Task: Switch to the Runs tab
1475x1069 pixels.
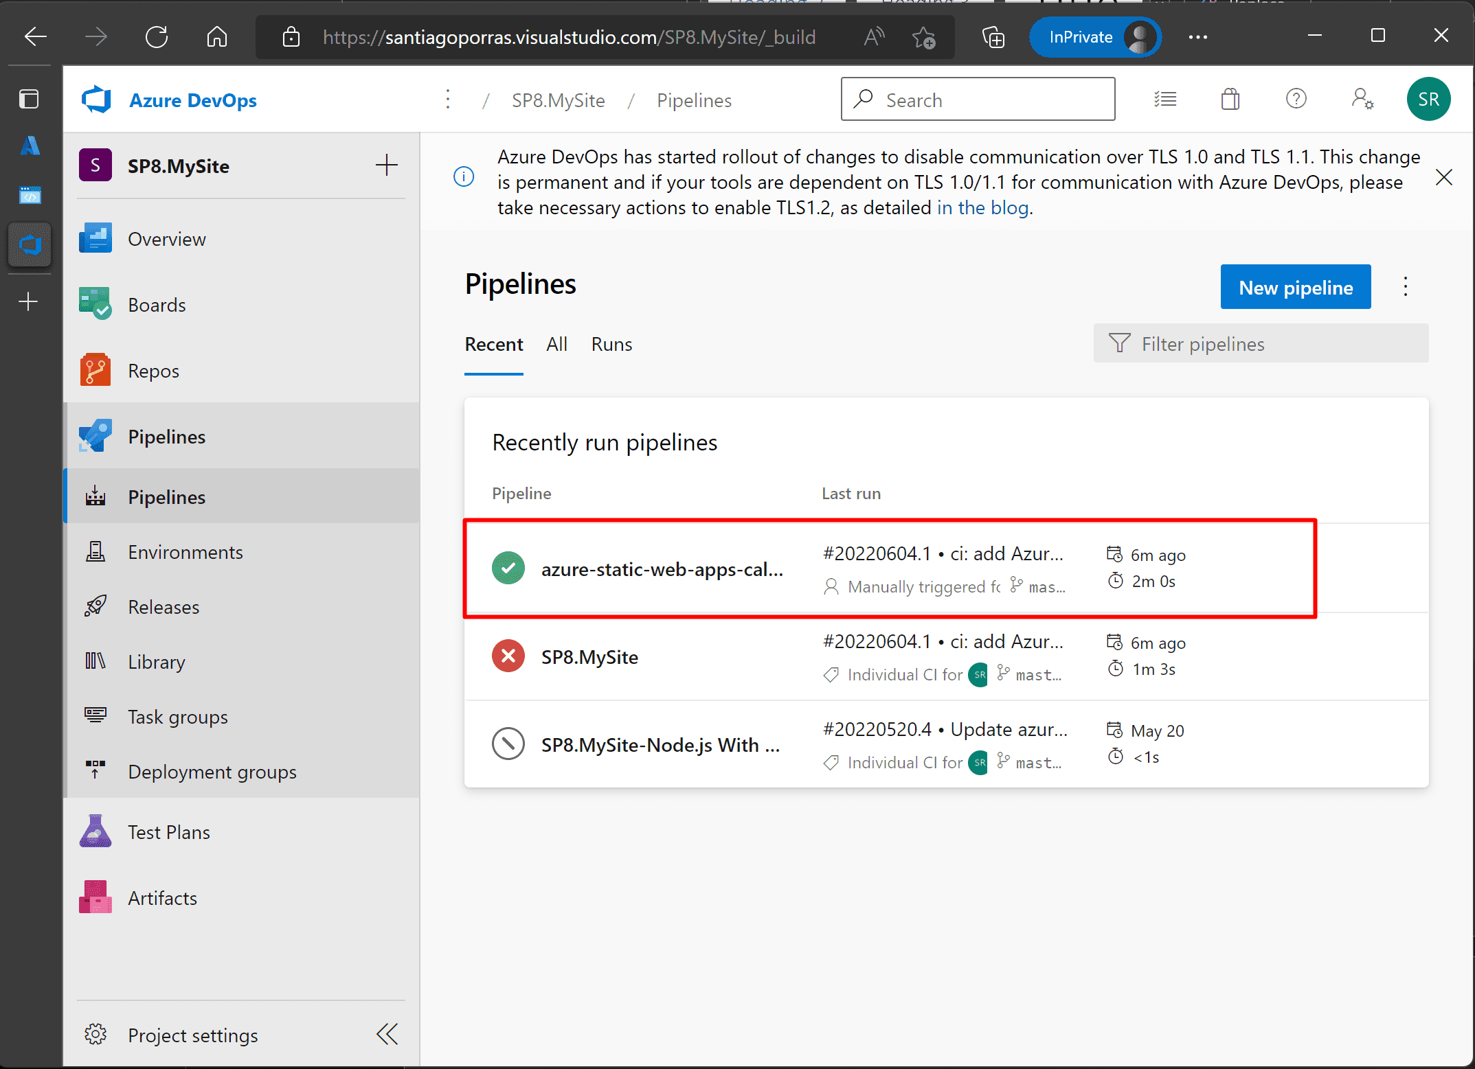Action: (x=611, y=345)
